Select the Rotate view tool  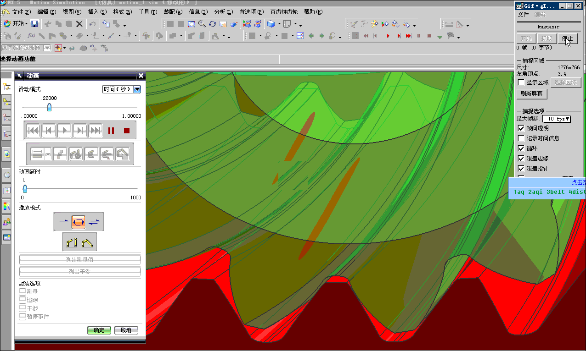coord(212,24)
